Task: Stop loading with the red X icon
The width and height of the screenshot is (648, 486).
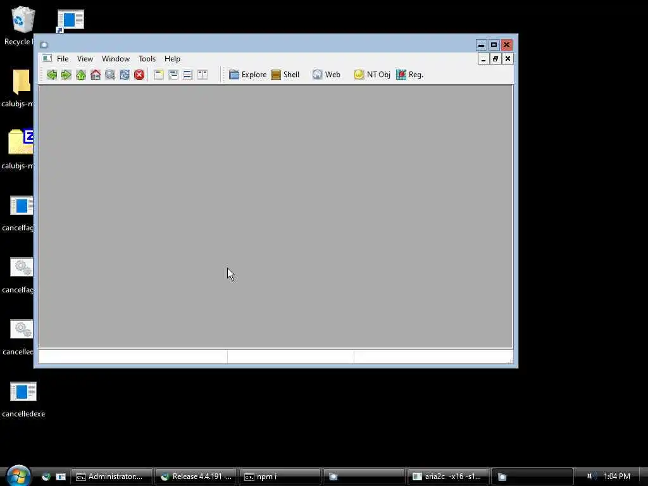Action: point(139,75)
